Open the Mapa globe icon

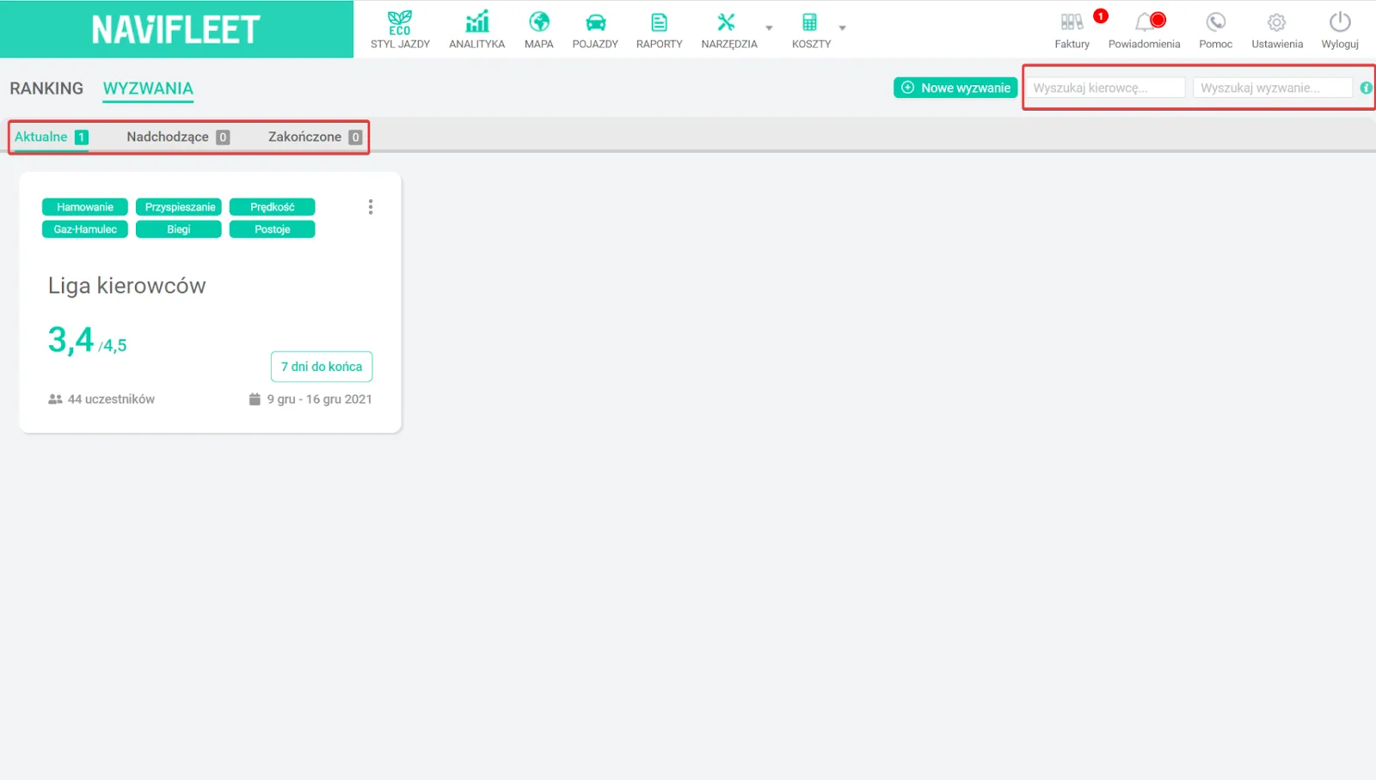pos(539,22)
